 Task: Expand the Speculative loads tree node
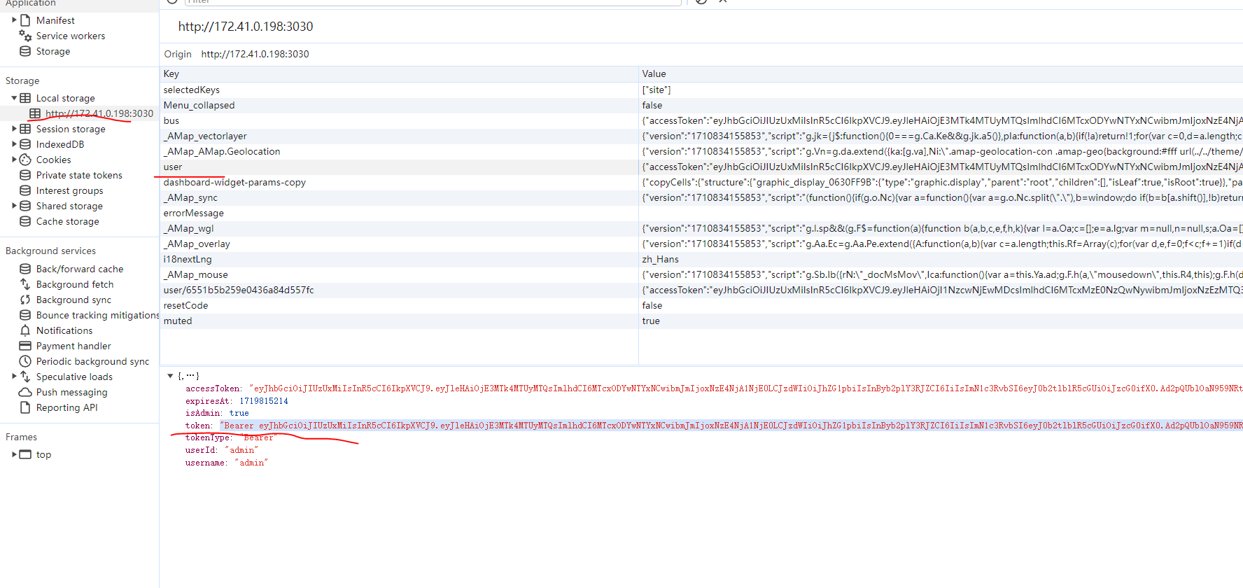(x=14, y=377)
